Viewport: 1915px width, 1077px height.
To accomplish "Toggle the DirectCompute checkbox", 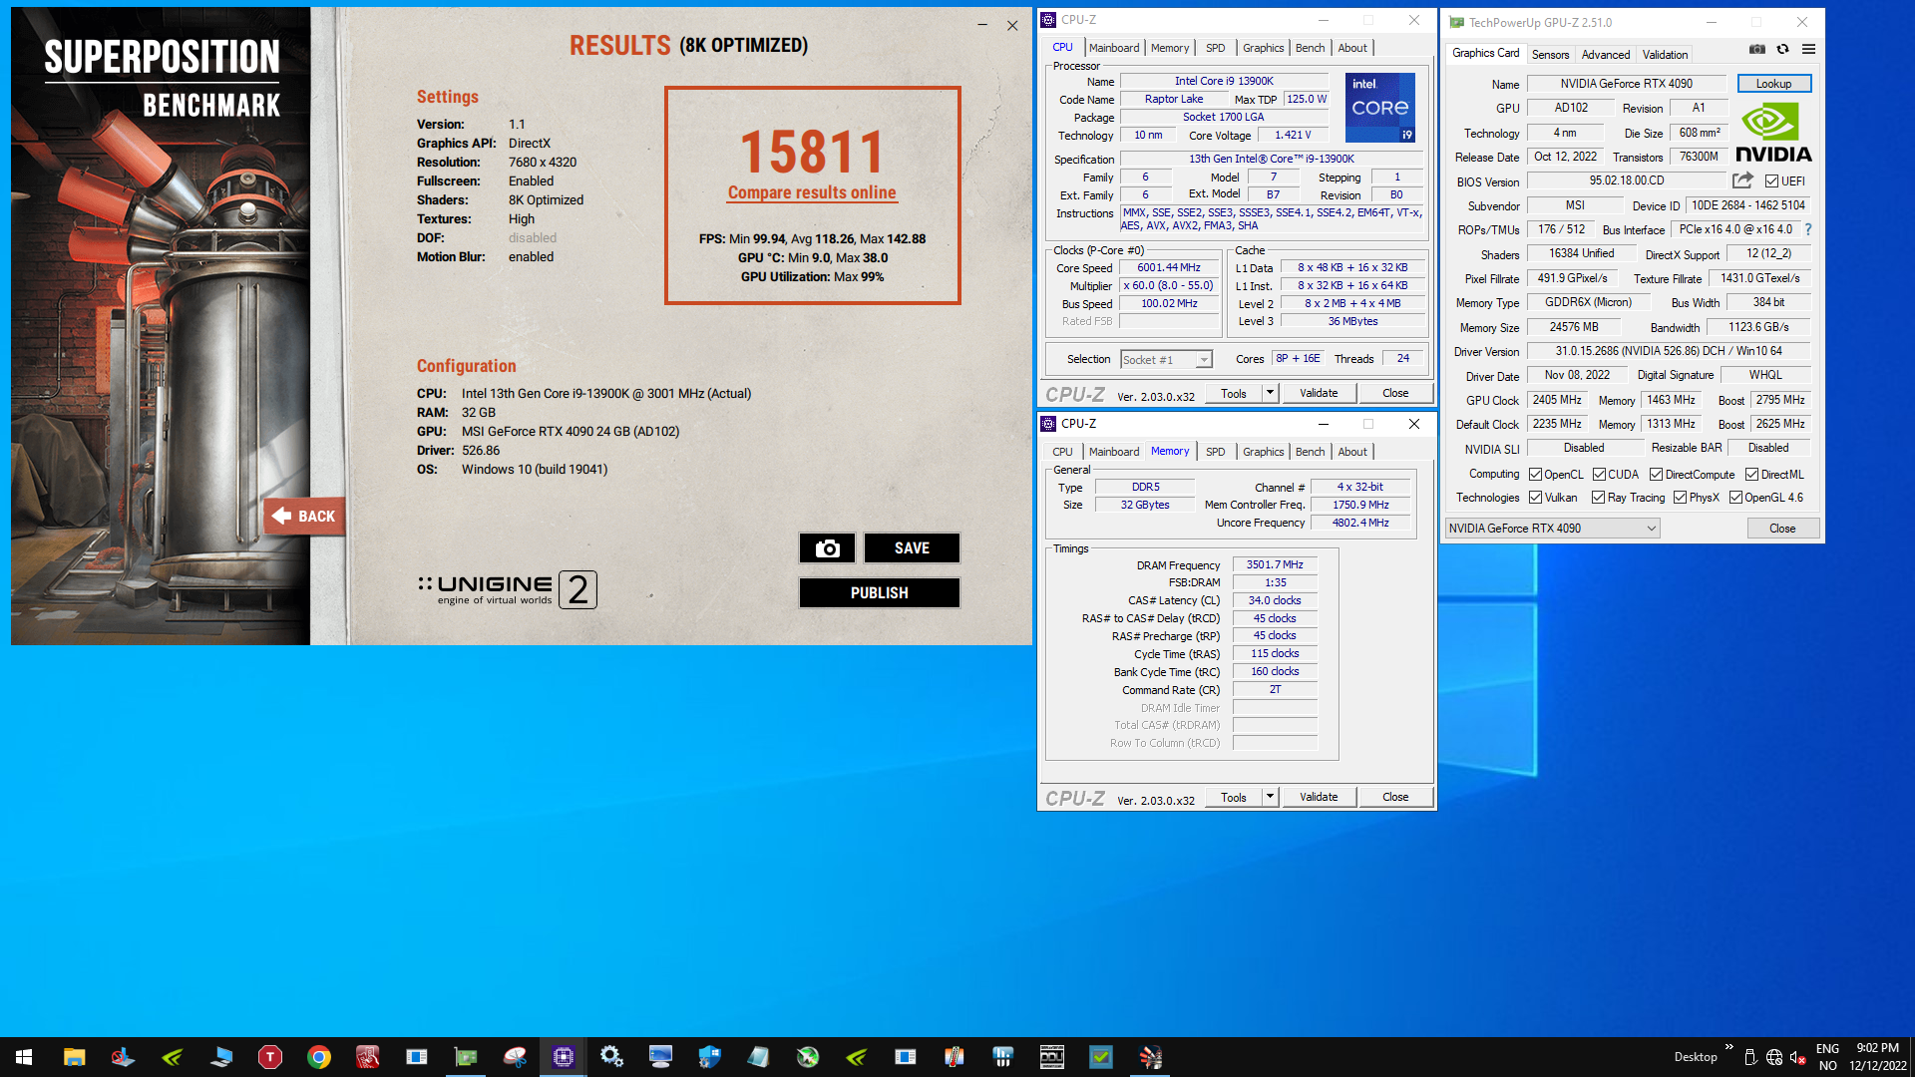I will pos(1657,475).
